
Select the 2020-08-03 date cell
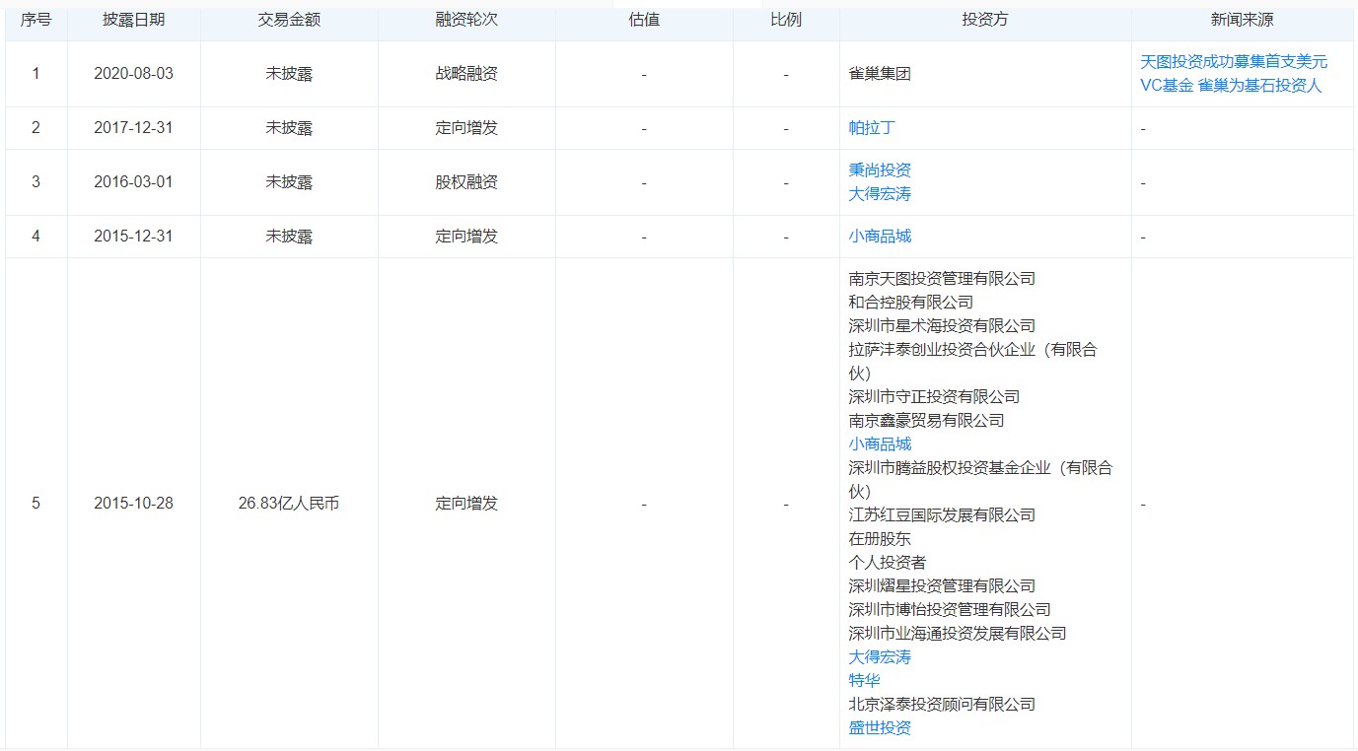click(x=133, y=74)
